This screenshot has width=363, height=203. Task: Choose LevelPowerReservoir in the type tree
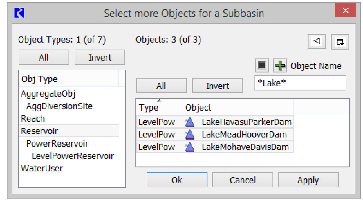point(73,156)
